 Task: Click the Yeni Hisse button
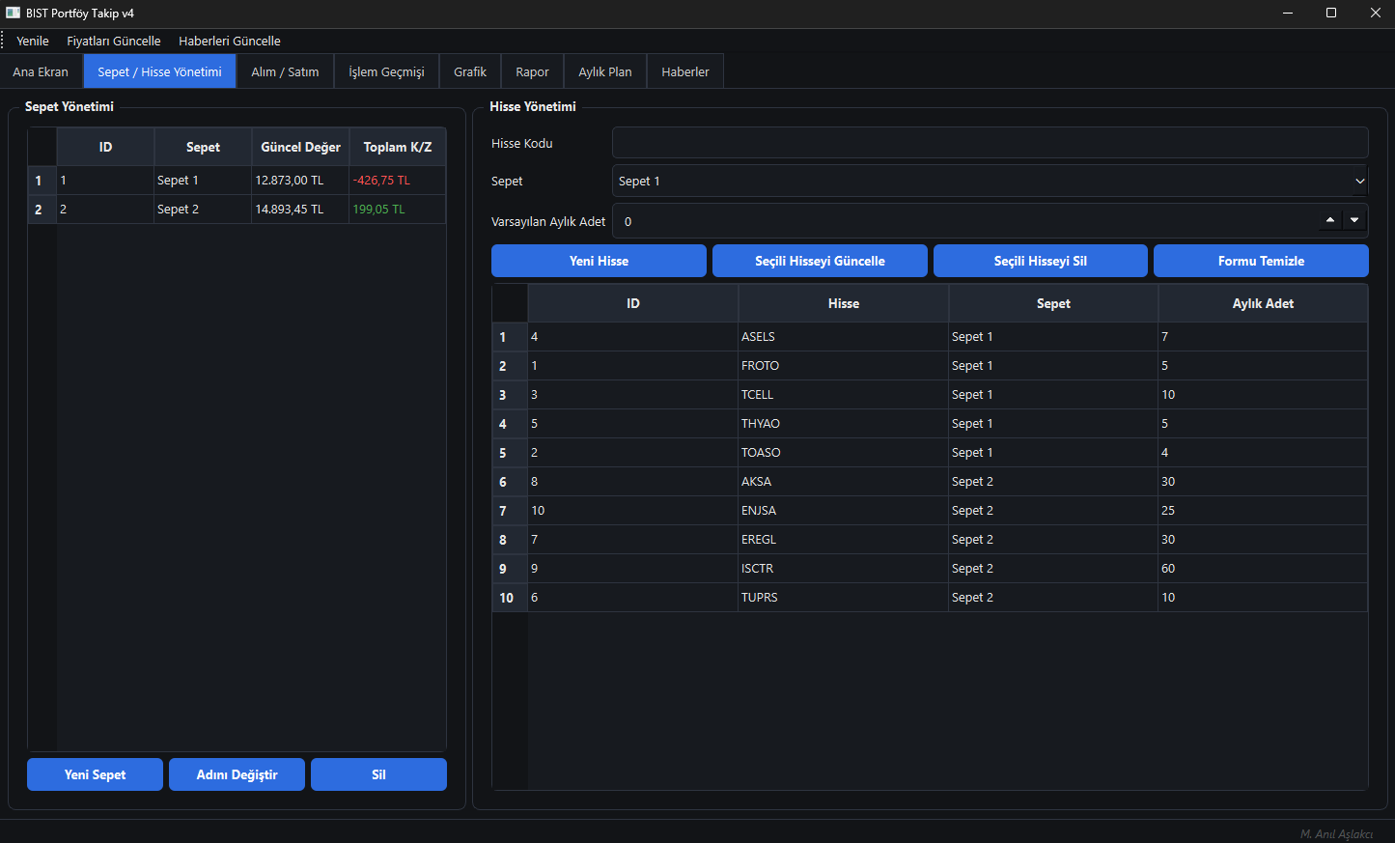[599, 261]
